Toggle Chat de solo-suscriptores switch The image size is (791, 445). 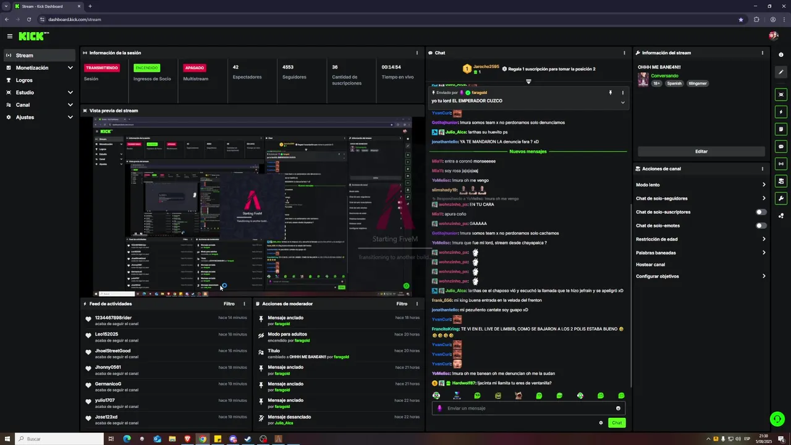click(761, 212)
